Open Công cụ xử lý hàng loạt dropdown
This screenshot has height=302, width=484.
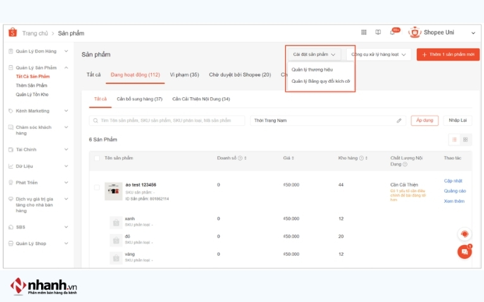click(379, 55)
